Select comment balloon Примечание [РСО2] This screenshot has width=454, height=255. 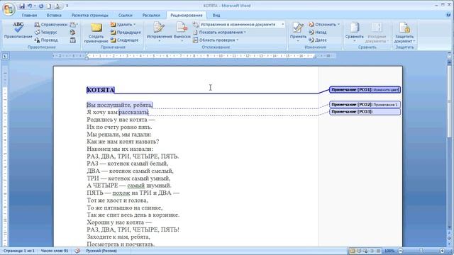pyautogui.click(x=365, y=104)
